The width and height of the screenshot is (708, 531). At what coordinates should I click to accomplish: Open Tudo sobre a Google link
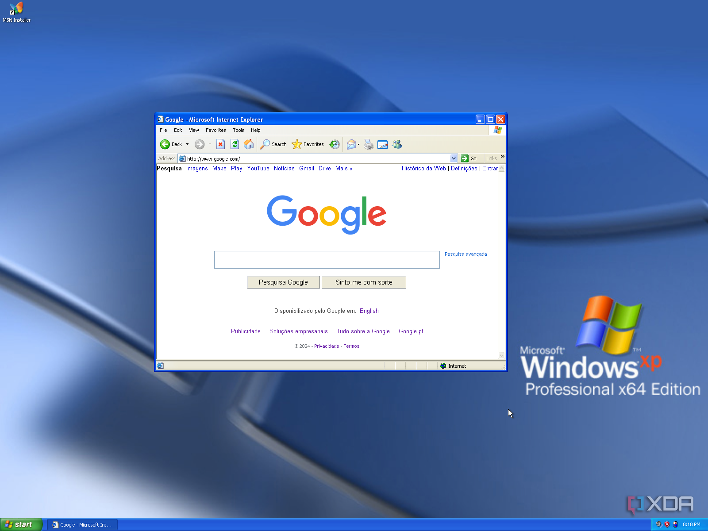coord(363,331)
